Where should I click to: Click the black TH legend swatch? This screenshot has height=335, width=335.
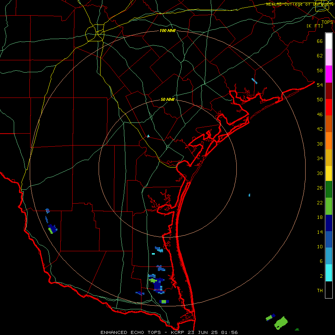point(329,290)
